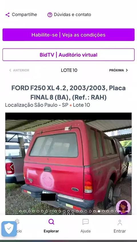
Task: Go back to ANTERIOR lot
Action: coord(19,70)
